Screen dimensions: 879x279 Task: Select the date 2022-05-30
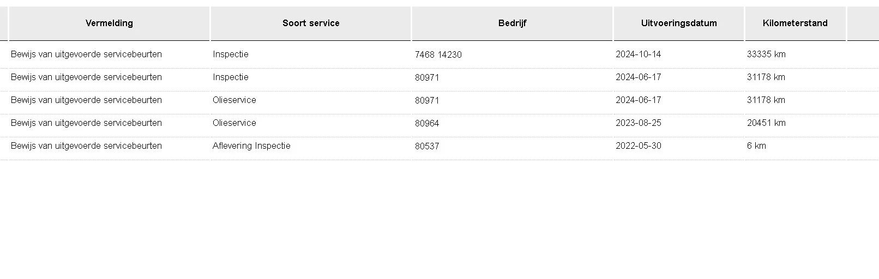638,146
